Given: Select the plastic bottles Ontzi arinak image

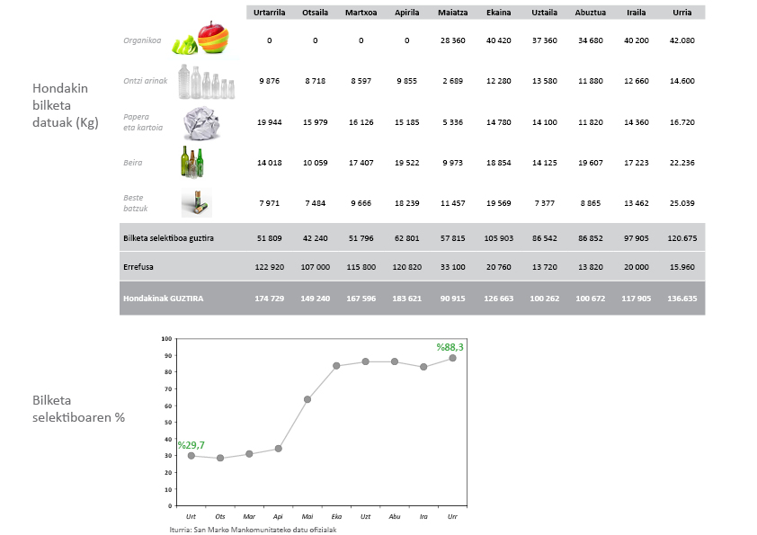Looking at the screenshot, I should point(206,81).
